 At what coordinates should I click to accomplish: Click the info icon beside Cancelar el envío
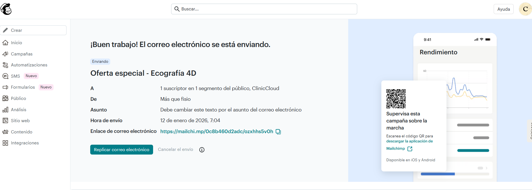tap(202, 150)
